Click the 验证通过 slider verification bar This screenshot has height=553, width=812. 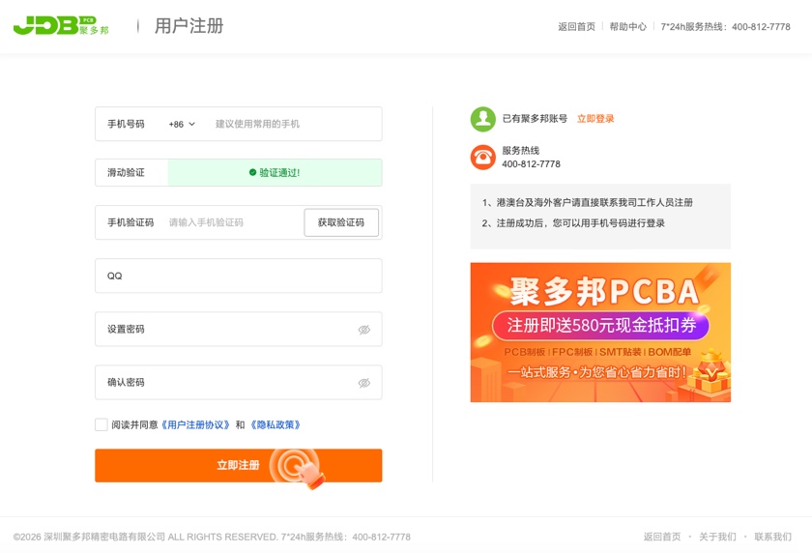[275, 172]
